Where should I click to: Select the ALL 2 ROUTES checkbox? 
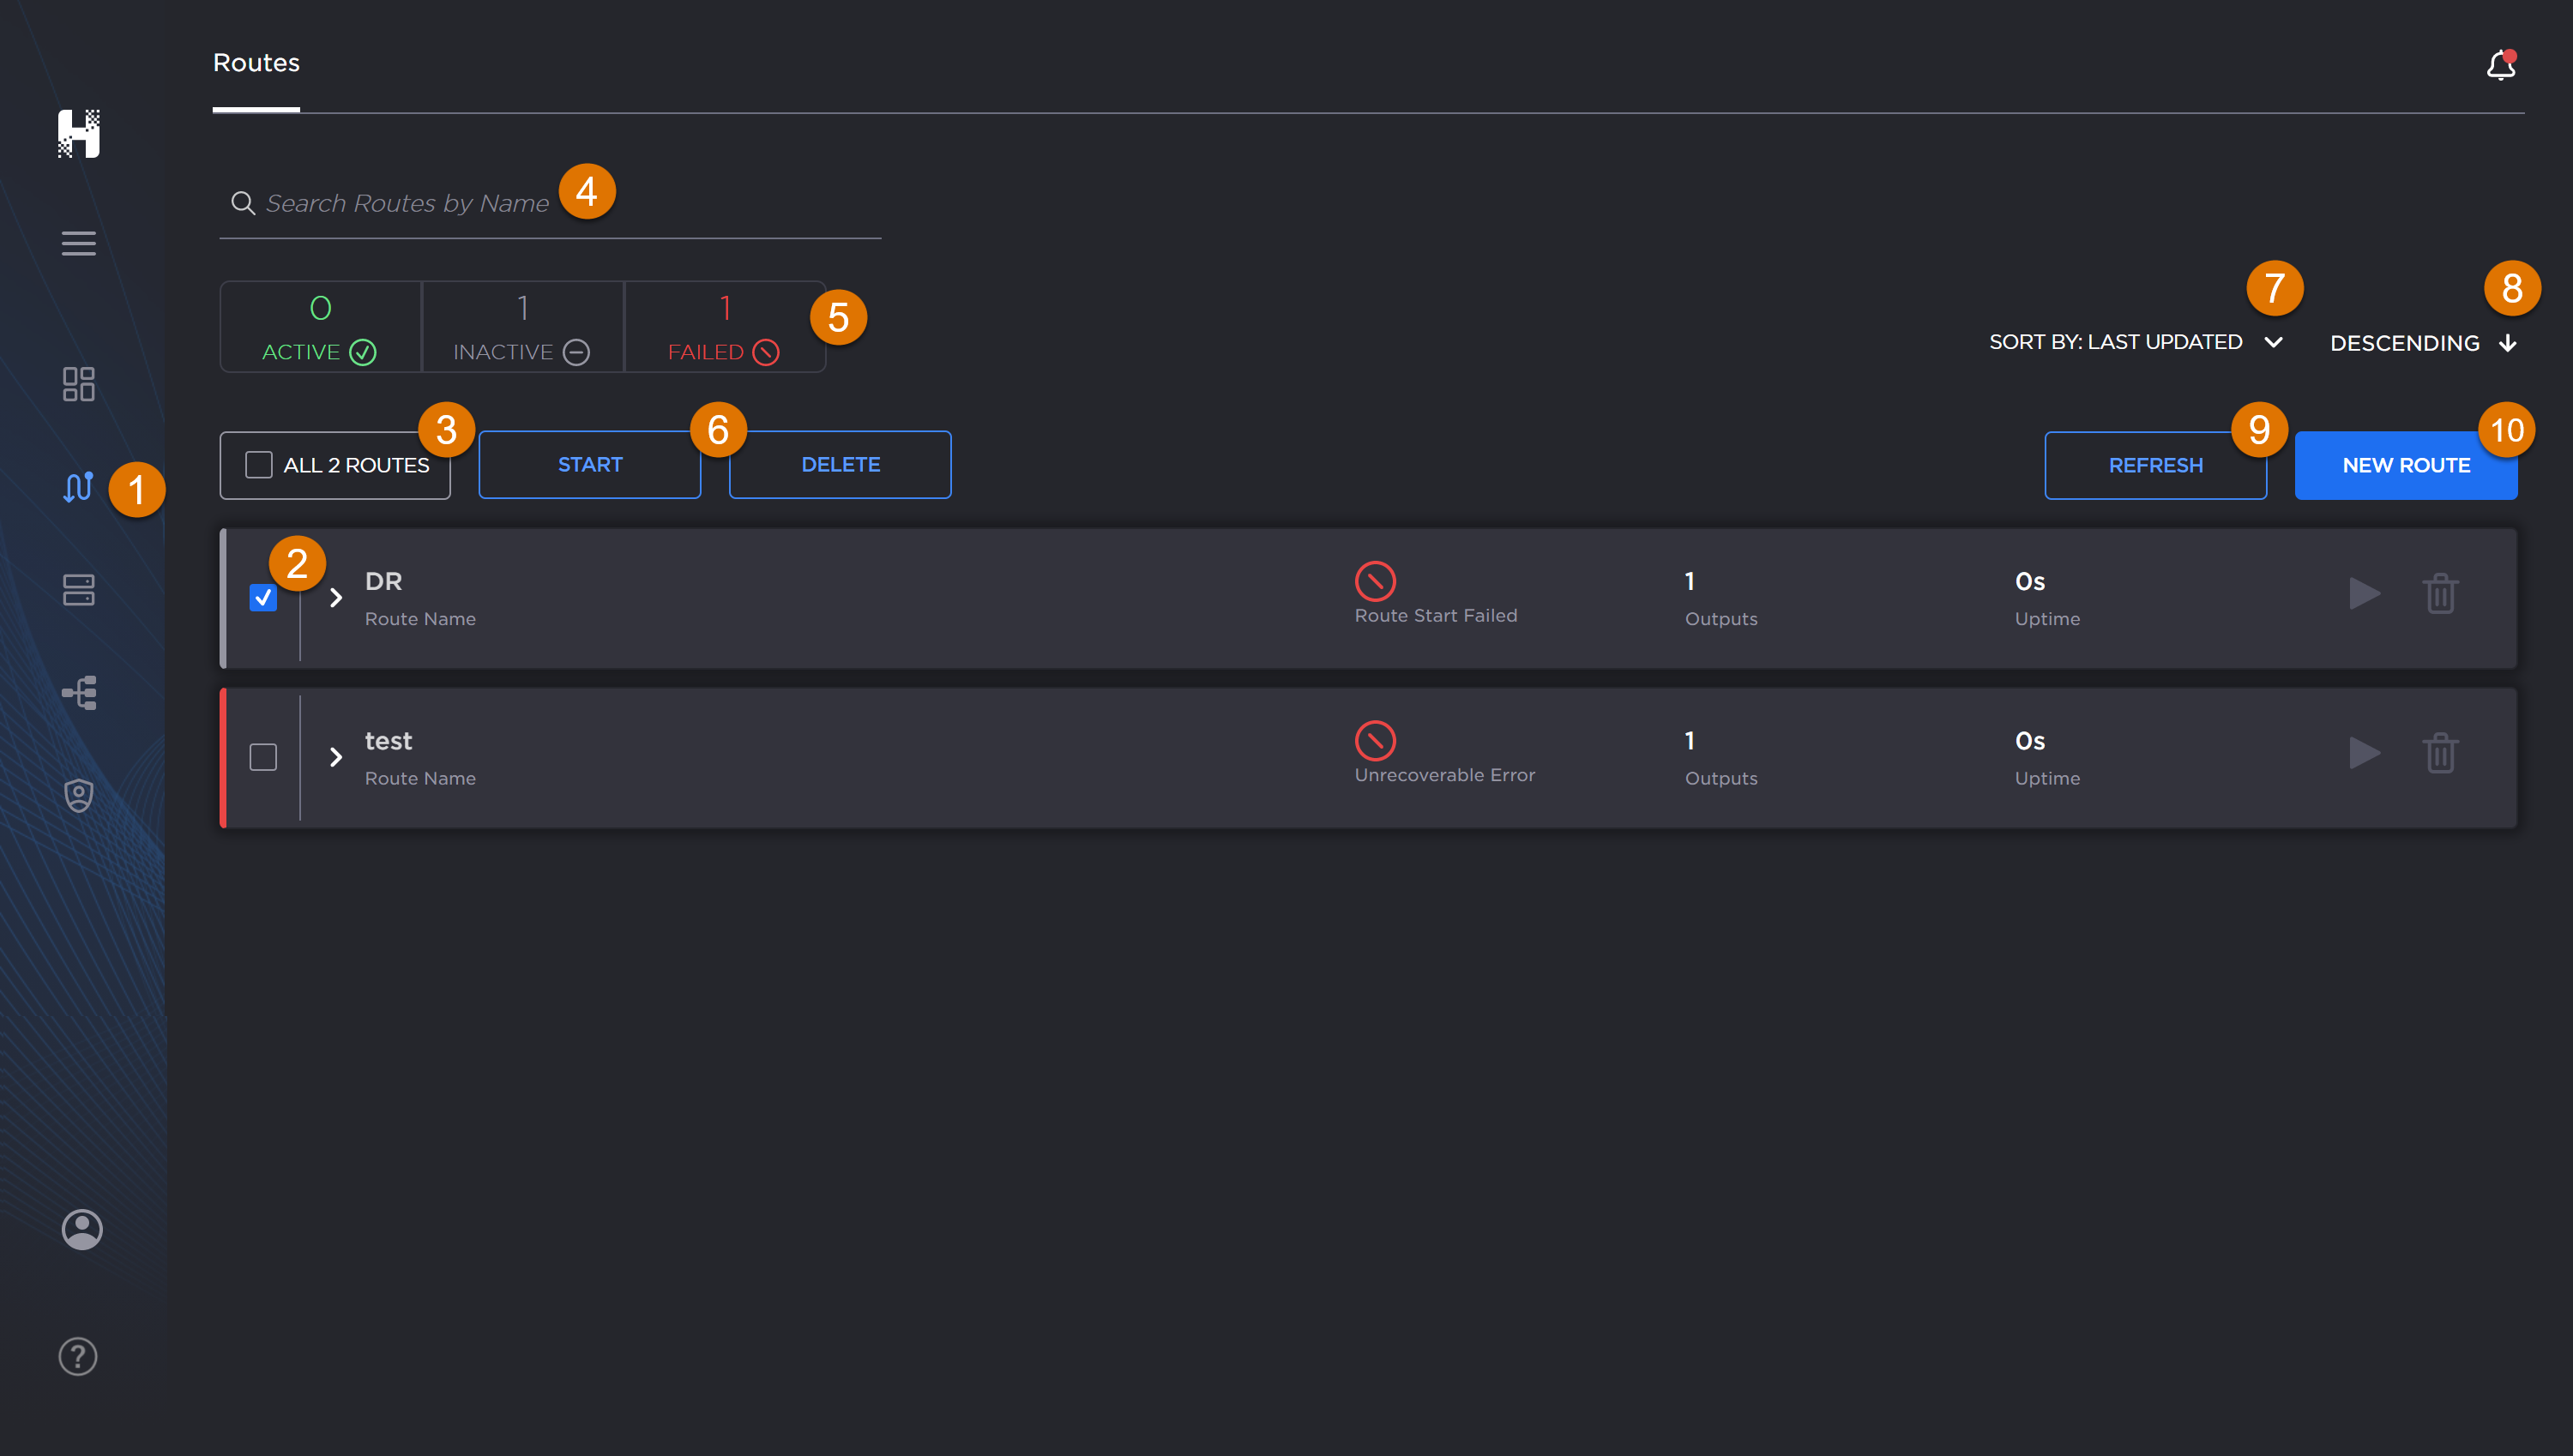[x=258, y=464]
